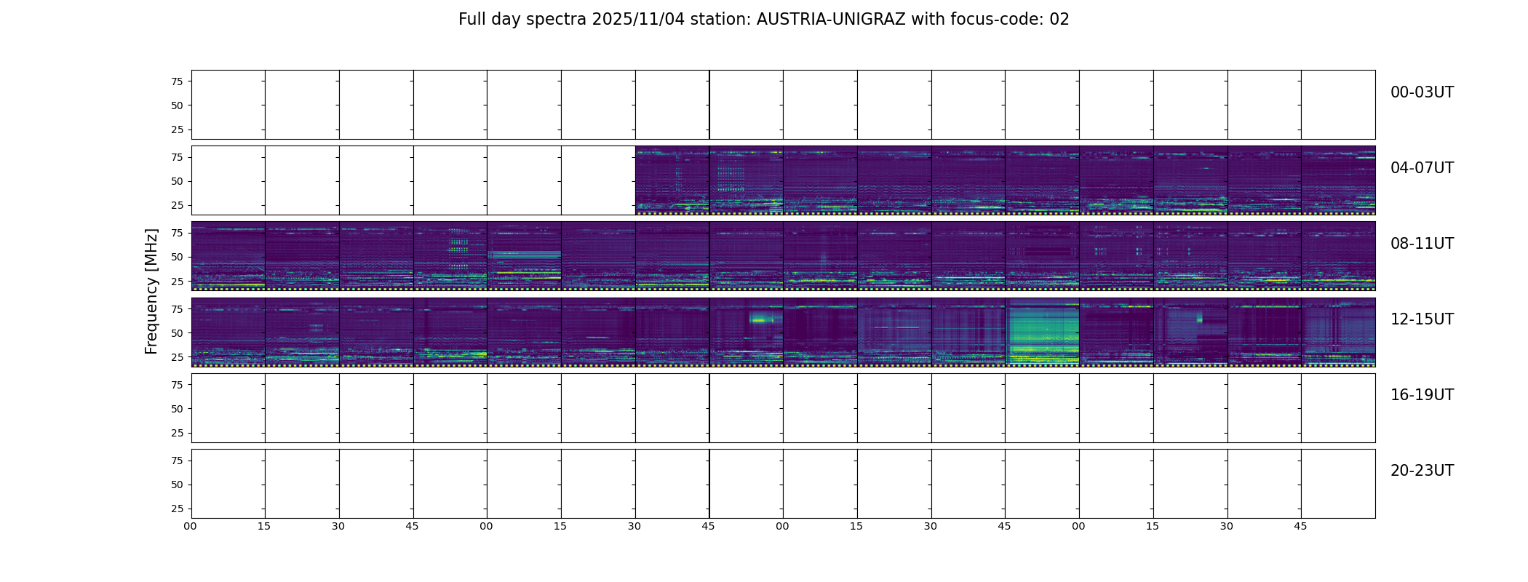The image size is (1528, 582).
Task: Select the empty last panel in 20-23UT row
Action: (x=1338, y=484)
